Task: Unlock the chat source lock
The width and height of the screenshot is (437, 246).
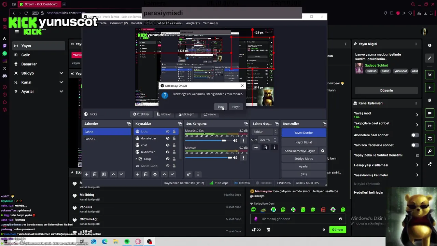Action: coord(174,145)
